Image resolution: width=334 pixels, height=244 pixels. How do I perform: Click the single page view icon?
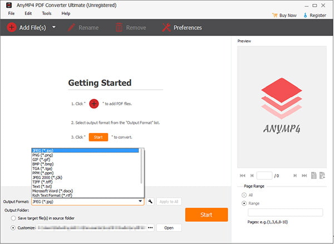click(314, 175)
